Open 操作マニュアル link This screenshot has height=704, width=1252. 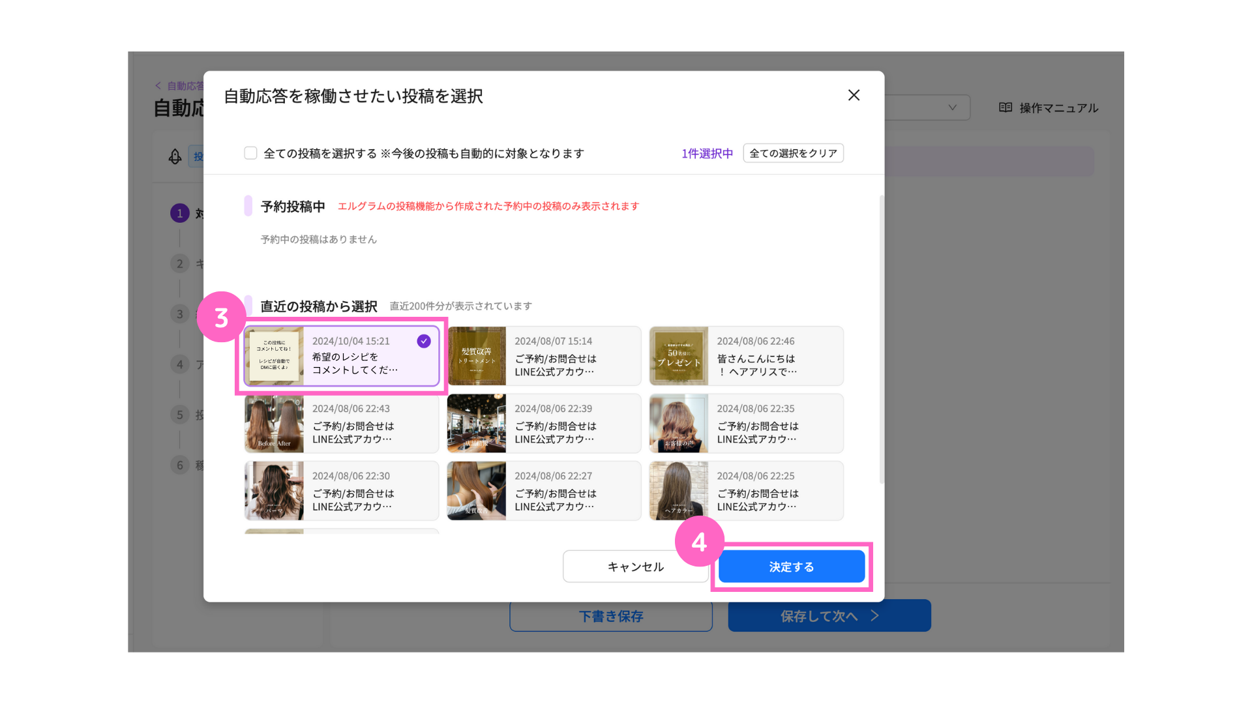click(1049, 108)
